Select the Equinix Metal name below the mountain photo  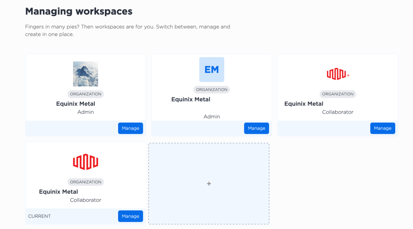tap(75, 104)
